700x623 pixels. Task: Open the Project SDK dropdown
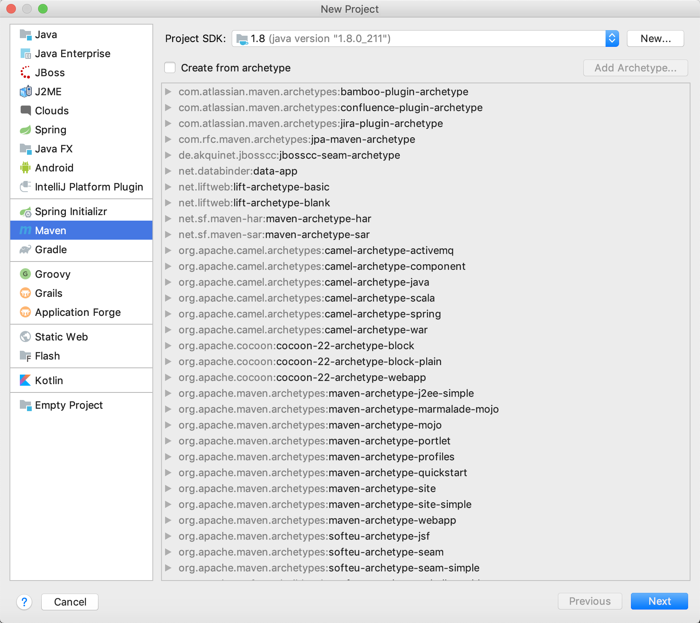pyautogui.click(x=612, y=38)
